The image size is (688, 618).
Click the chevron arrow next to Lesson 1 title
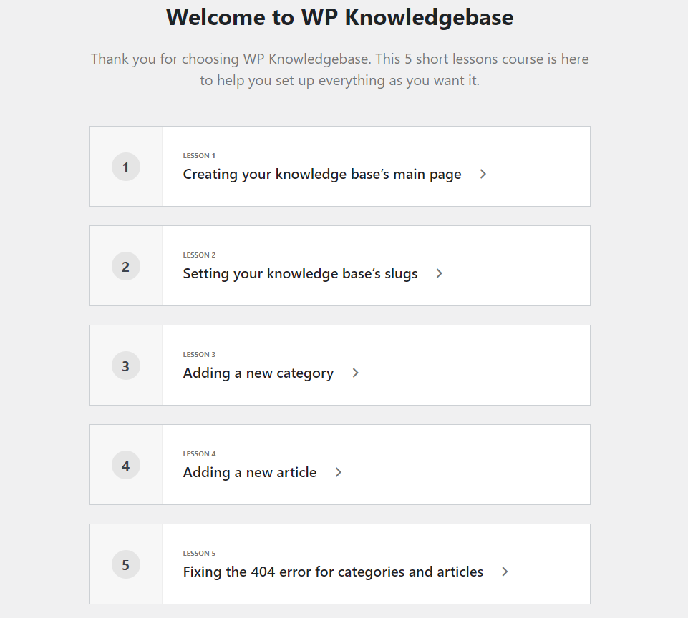[x=483, y=174]
